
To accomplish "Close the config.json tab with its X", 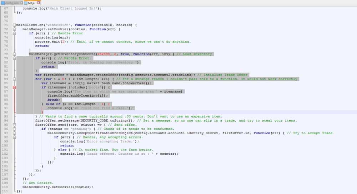I will tap(22, 3).
